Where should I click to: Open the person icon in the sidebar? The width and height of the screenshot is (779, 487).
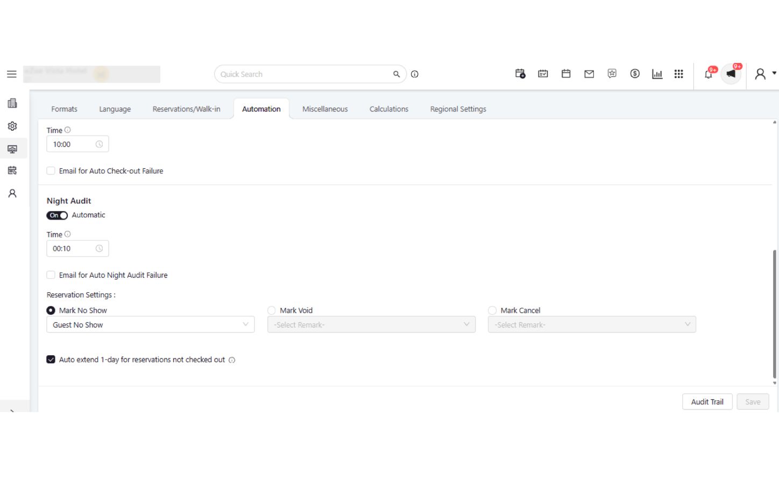click(12, 193)
